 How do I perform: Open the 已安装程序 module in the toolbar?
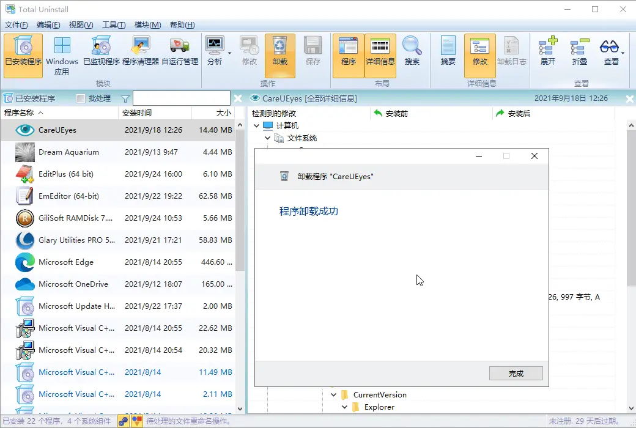[23, 55]
